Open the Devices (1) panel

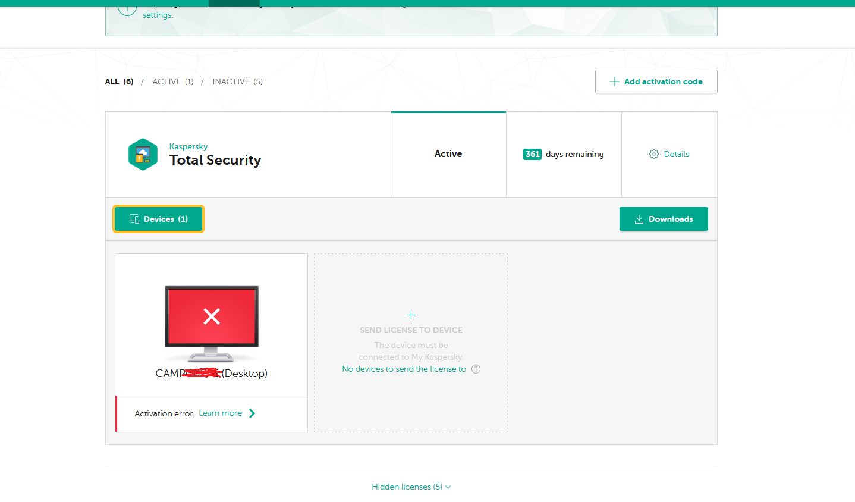coord(159,219)
